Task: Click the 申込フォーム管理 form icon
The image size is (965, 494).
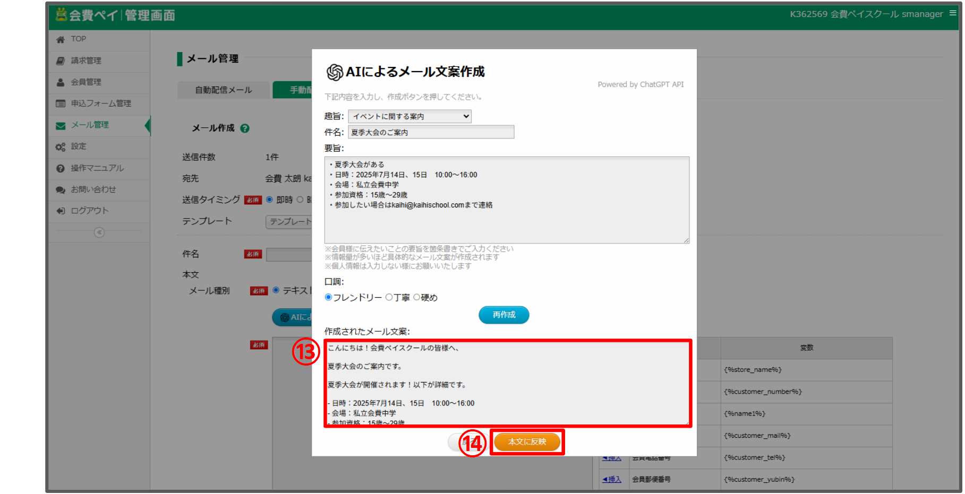Action: coord(61,103)
